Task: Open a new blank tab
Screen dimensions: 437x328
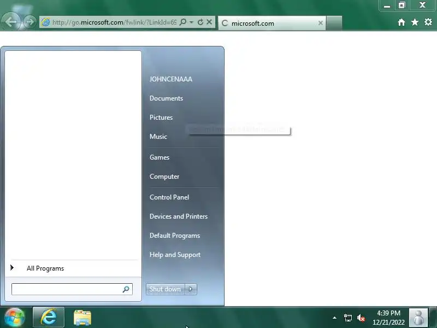Action: click(x=334, y=23)
